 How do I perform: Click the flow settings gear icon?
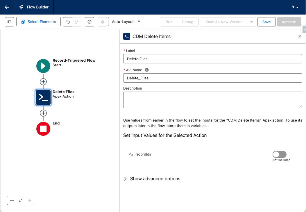pos(102,22)
